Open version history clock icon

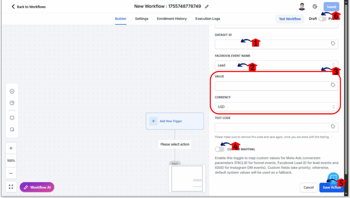point(315,6)
